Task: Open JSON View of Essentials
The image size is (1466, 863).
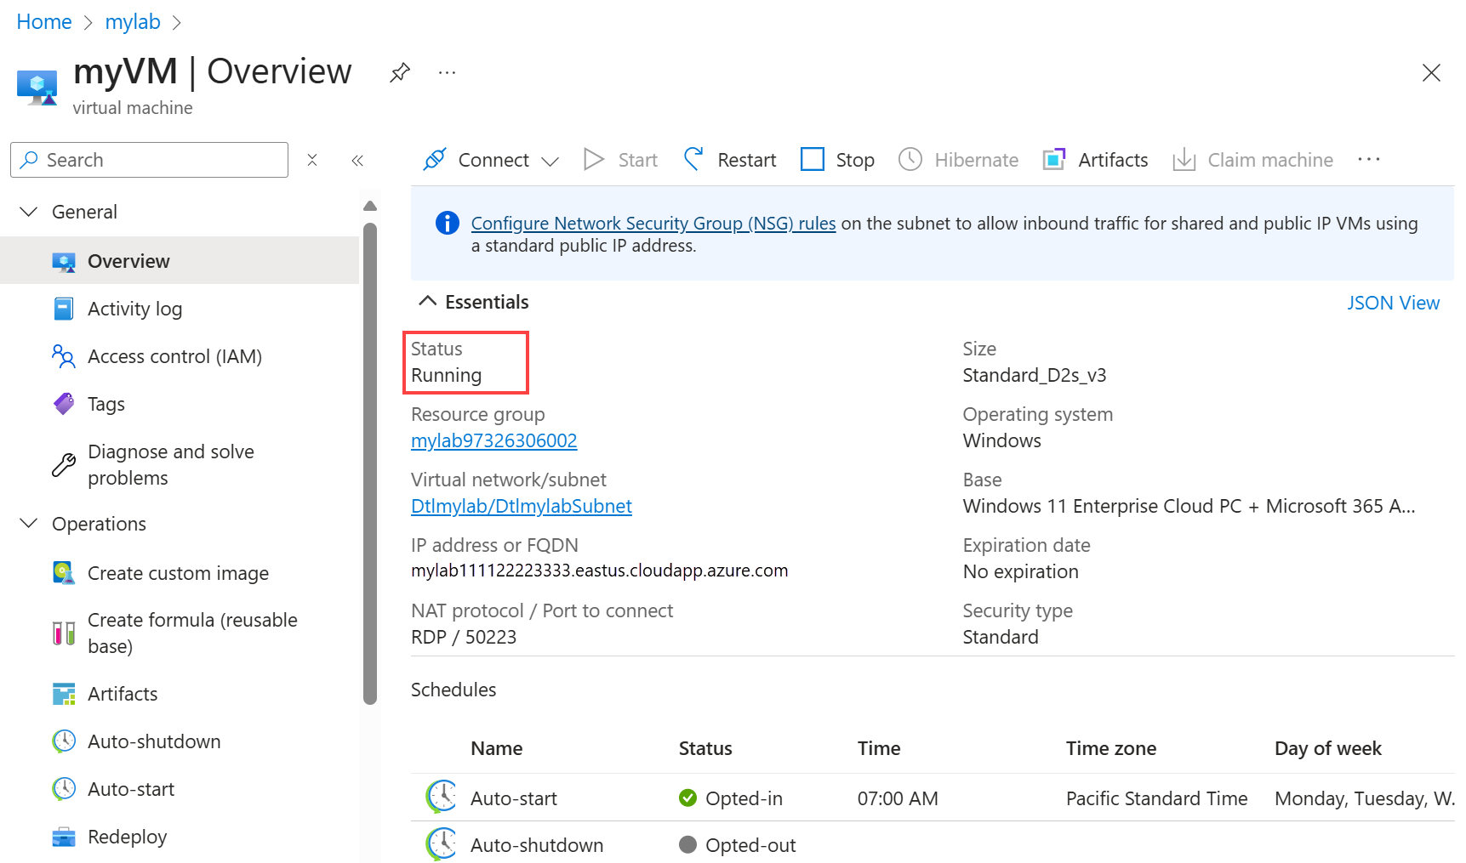Action: click(x=1394, y=303)
